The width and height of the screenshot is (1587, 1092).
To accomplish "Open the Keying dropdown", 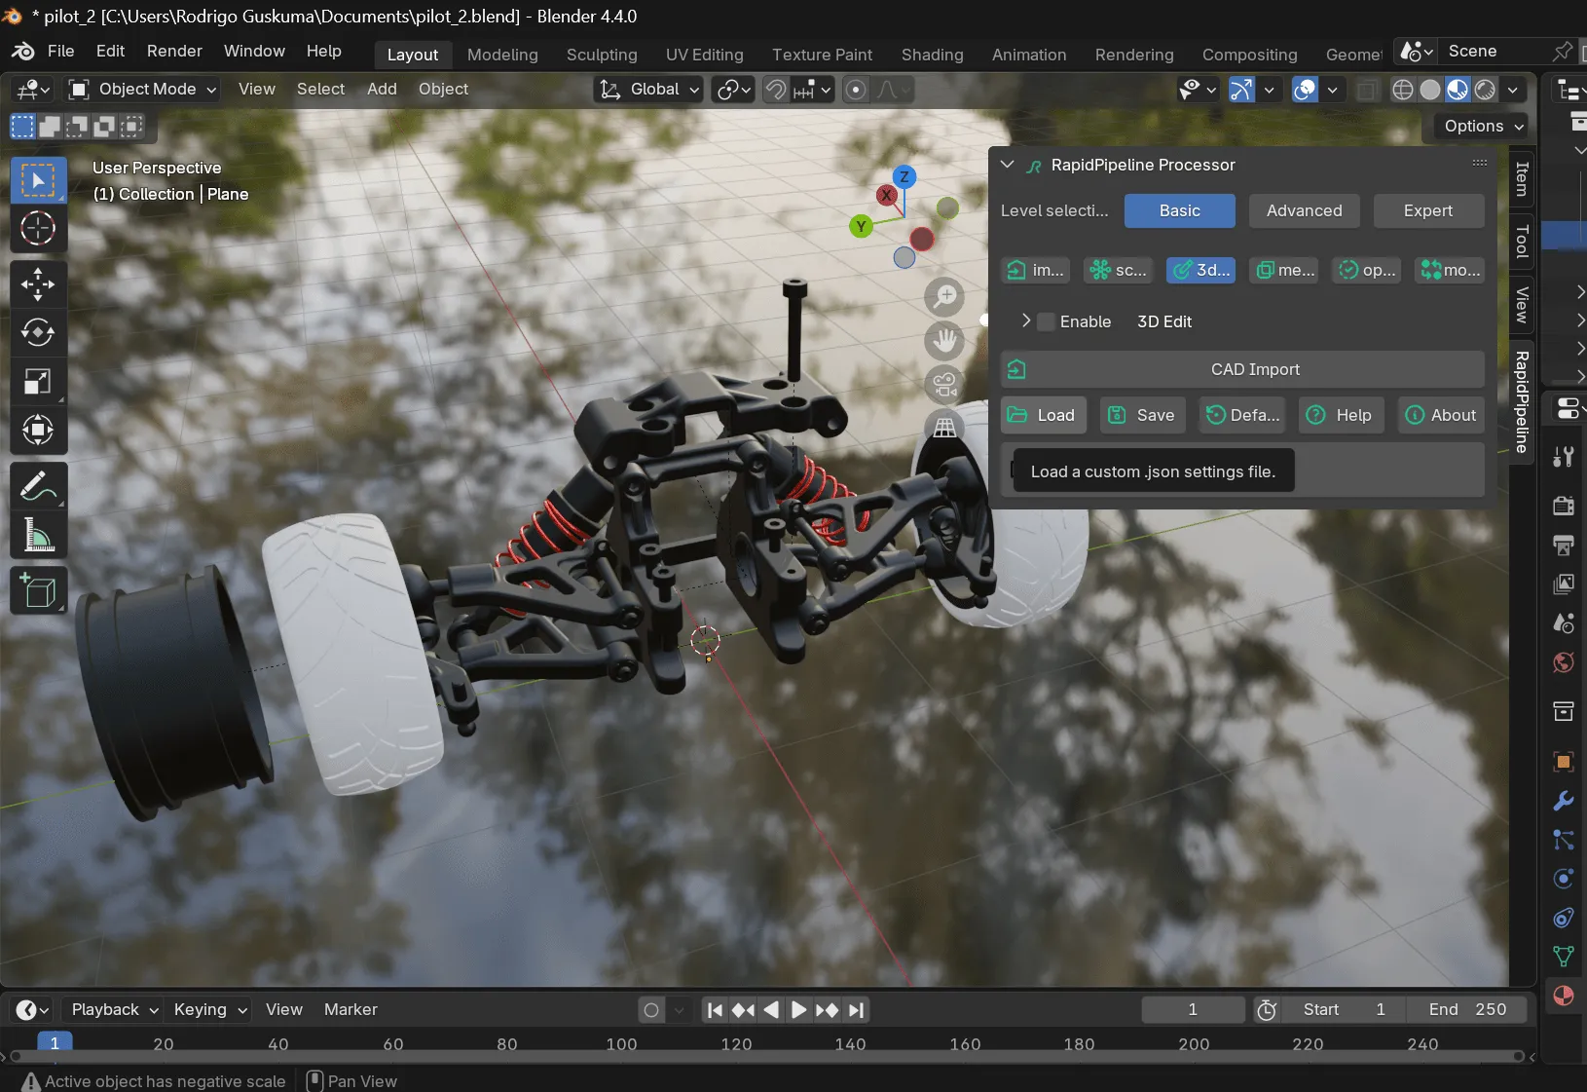I will pos(210,1010).
